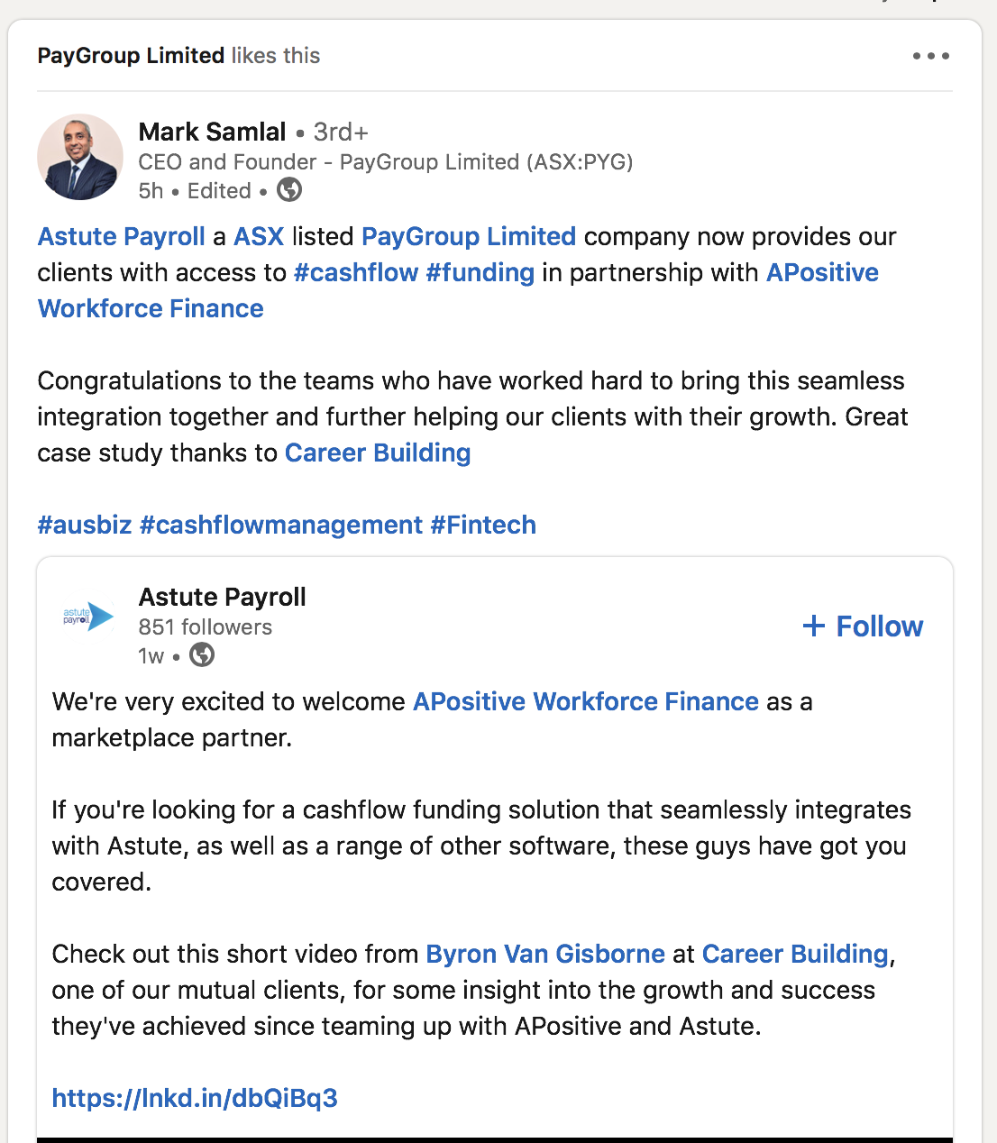997x1143 pixels.
Task: Open the three-dot post options menu
Action: [930, 56]
